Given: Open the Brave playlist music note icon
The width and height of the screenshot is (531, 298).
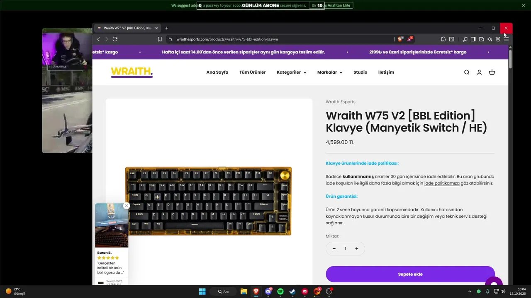Looking at the screenshot, I should 465,39.
